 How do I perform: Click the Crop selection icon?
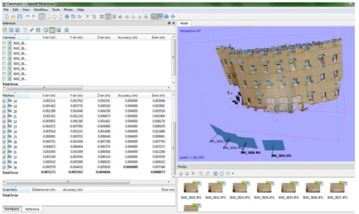(x=94, y=17)
